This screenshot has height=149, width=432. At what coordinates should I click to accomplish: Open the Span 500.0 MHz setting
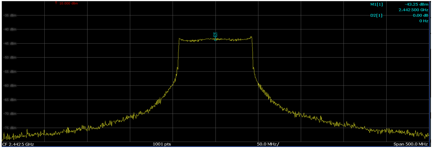coord(411,144)
